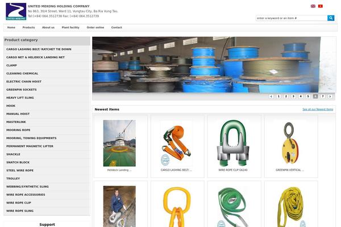Open the Products menu item
The image size is (341, 227).
coord(29,28)
